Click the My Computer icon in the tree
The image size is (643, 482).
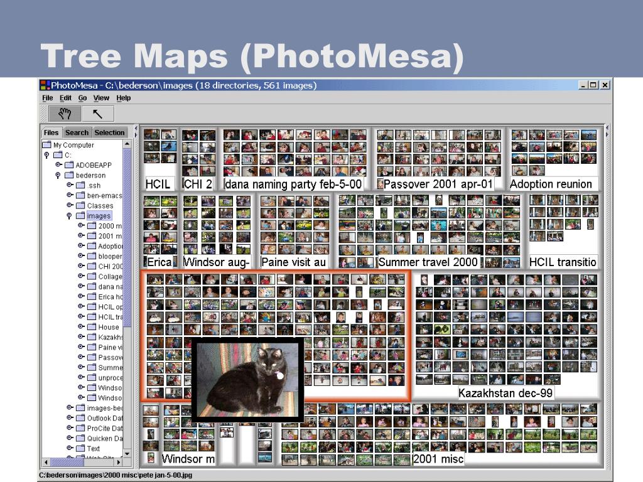click(x=46, y=145)
